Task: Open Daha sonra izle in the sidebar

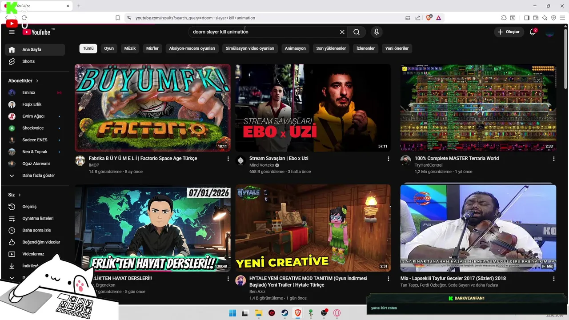Action: pos(35,230)
